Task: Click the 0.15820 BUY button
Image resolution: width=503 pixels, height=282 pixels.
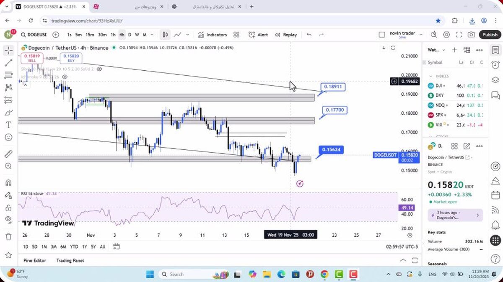Action: point(71,58)
